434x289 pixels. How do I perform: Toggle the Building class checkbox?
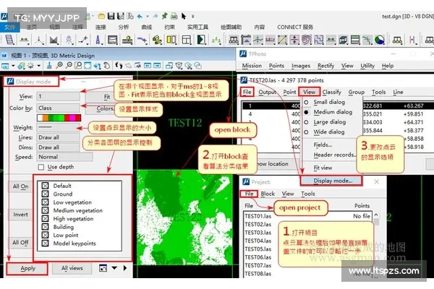[45, 227]
